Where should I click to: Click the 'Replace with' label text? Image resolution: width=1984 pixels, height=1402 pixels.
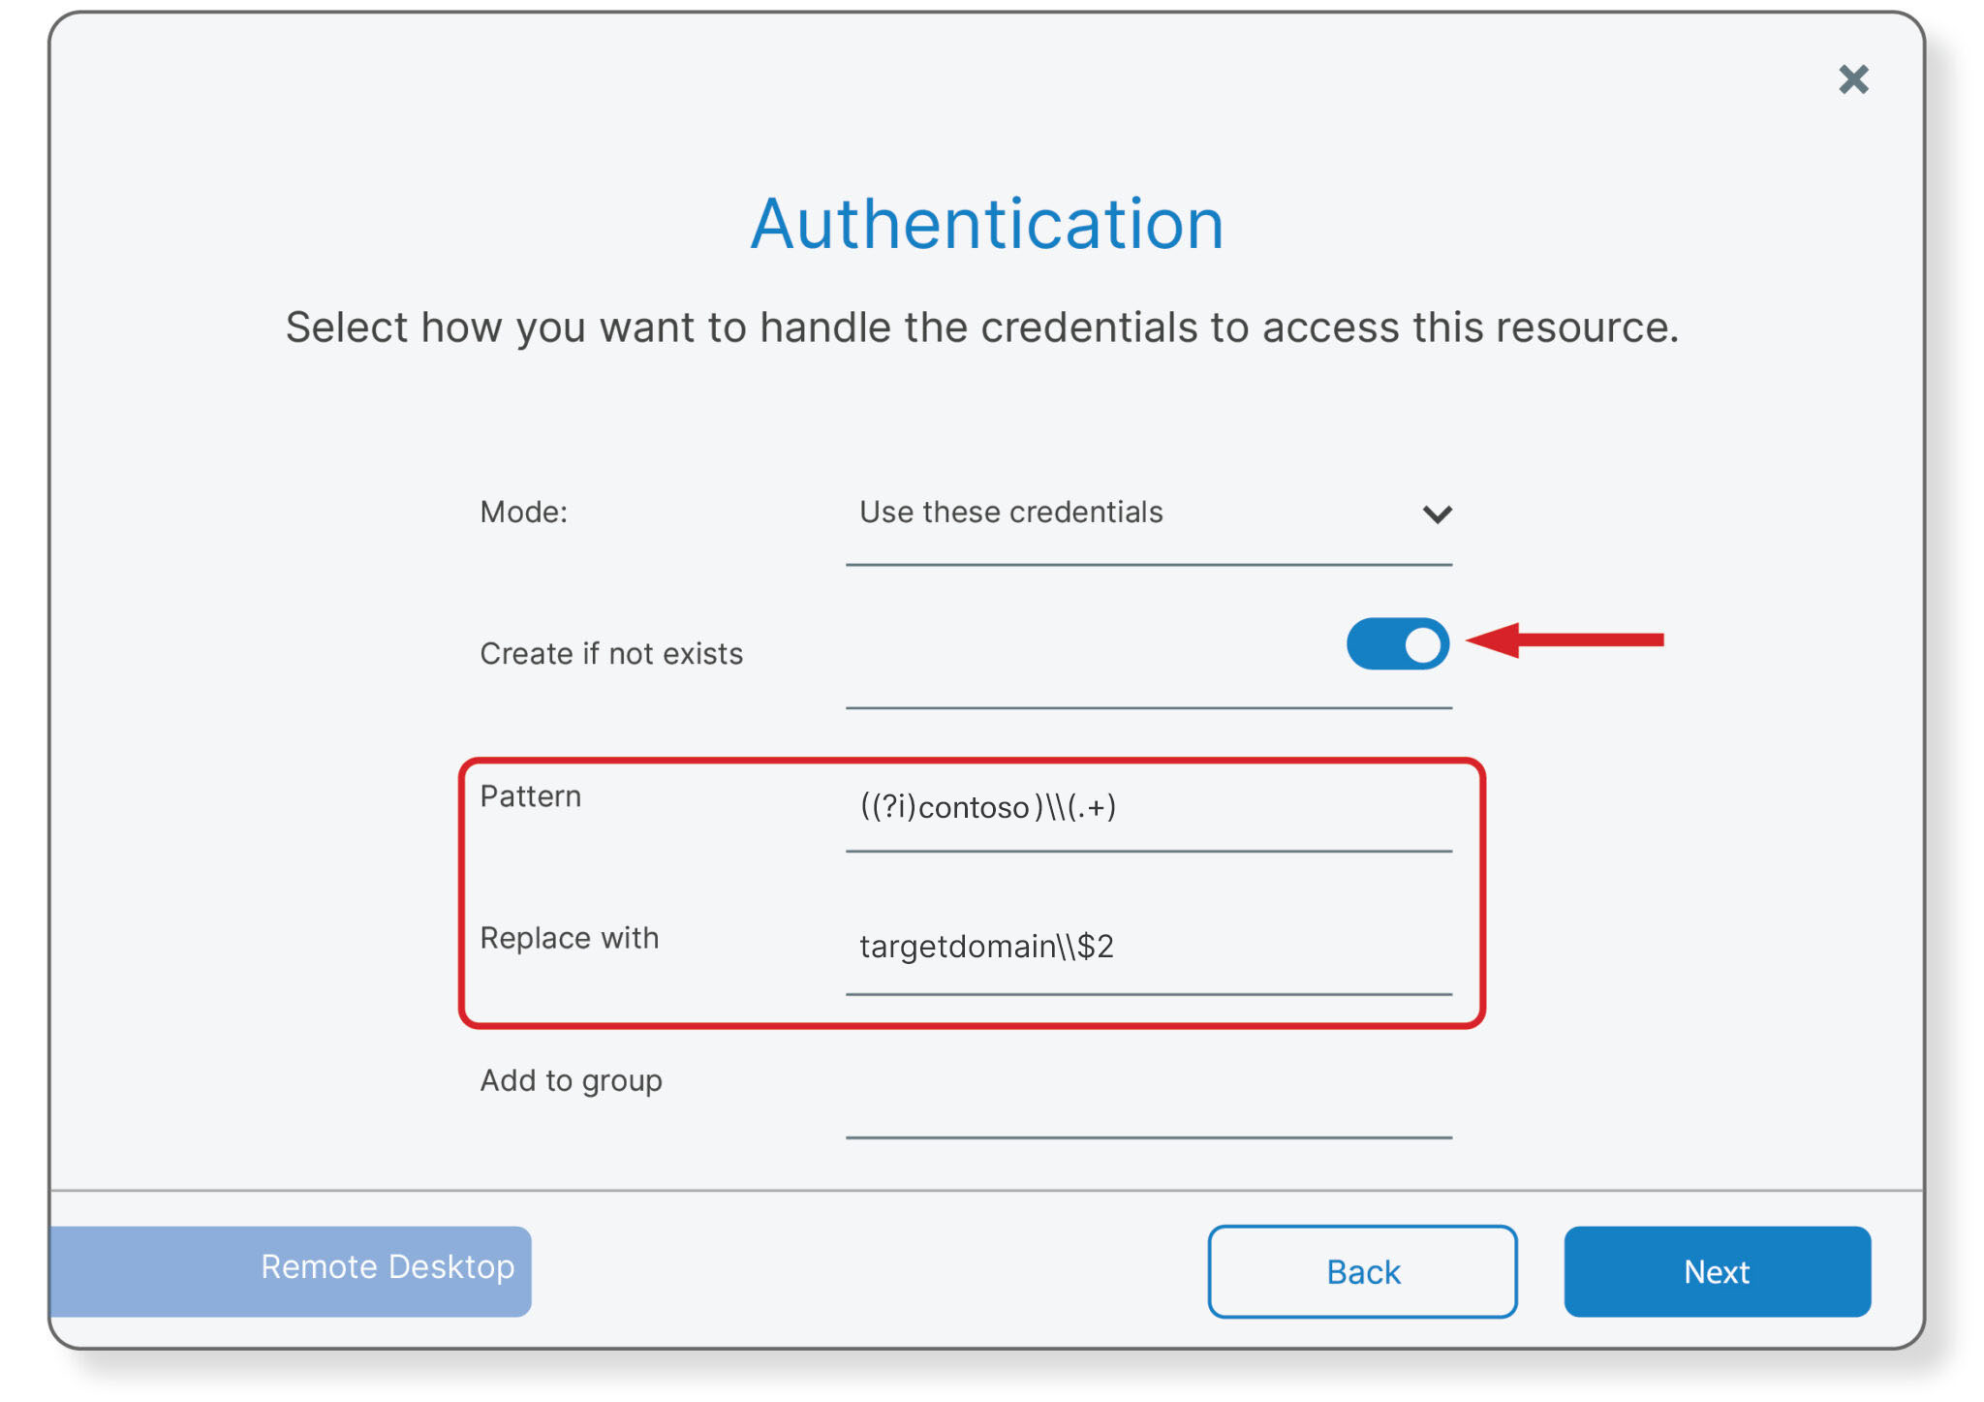click(570, 938)
